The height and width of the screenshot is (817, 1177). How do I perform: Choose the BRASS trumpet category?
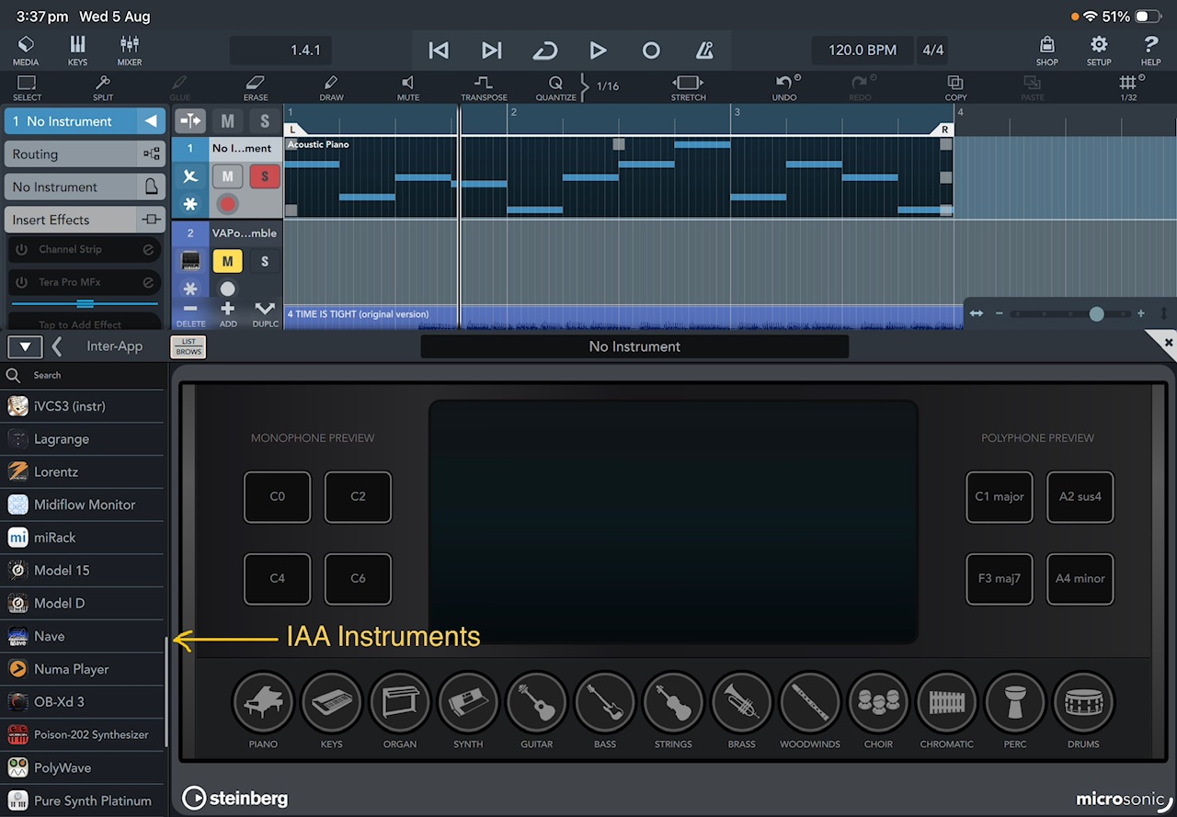click(742, 703)
